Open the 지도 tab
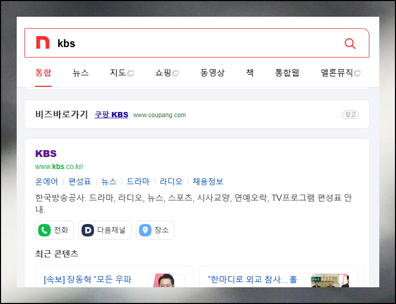Viewport: 396px width, 304px height. [118, 73]
